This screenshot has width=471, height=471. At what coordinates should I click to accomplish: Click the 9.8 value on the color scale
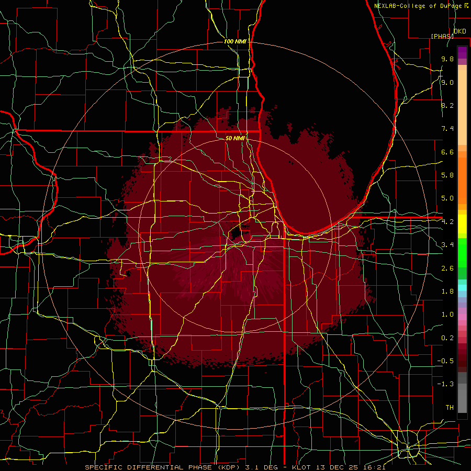[447, 59]
